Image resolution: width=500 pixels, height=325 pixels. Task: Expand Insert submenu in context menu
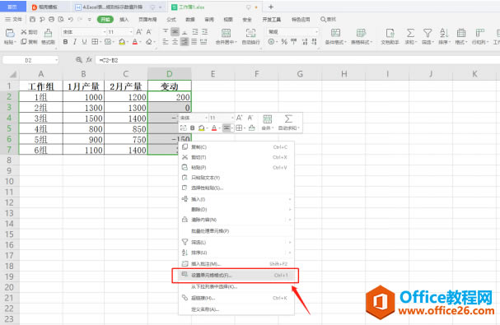pyautogui.click(x=236, y=199)
